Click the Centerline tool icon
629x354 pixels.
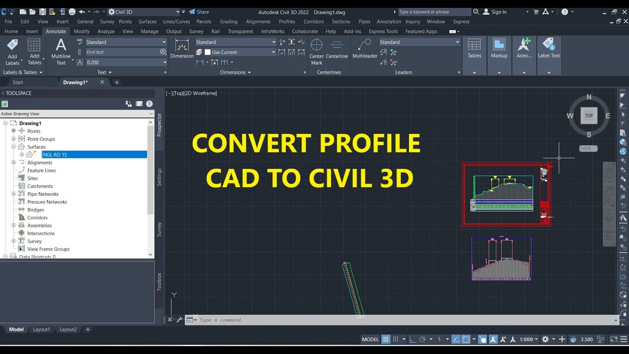click(337, 45)
